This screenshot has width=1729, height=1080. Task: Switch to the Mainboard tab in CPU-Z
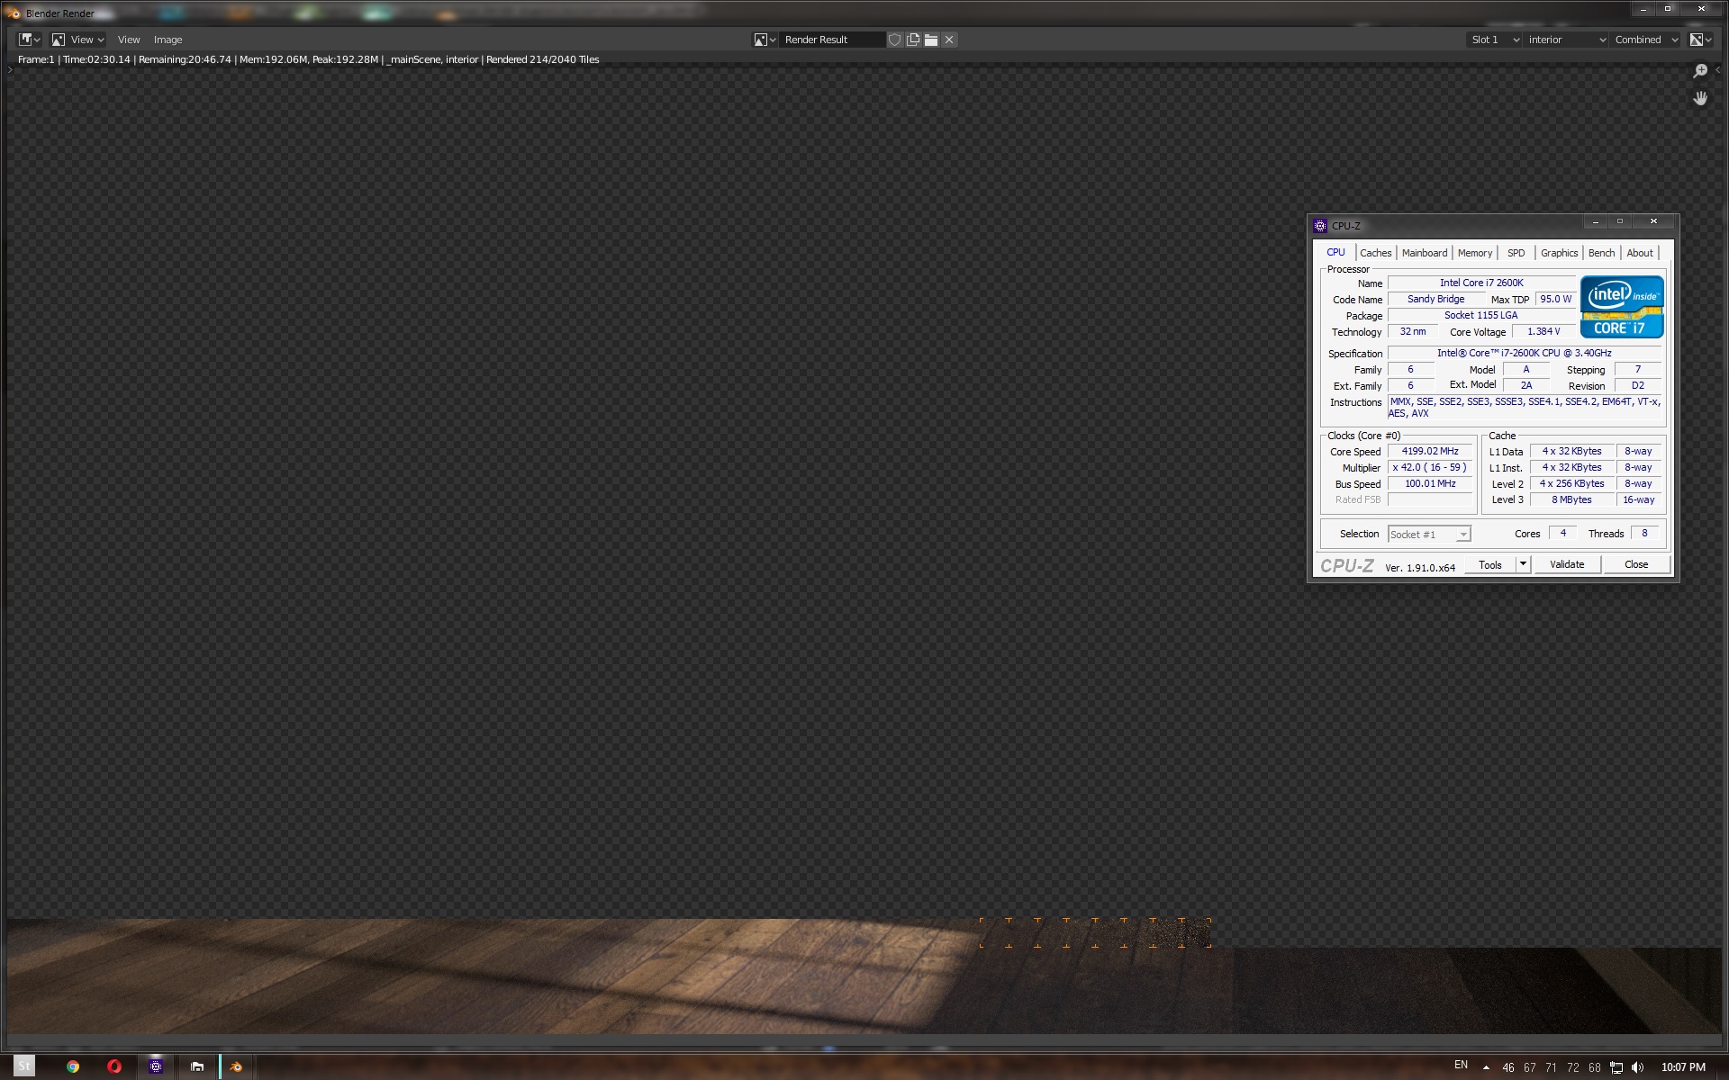click(1424, 253)
